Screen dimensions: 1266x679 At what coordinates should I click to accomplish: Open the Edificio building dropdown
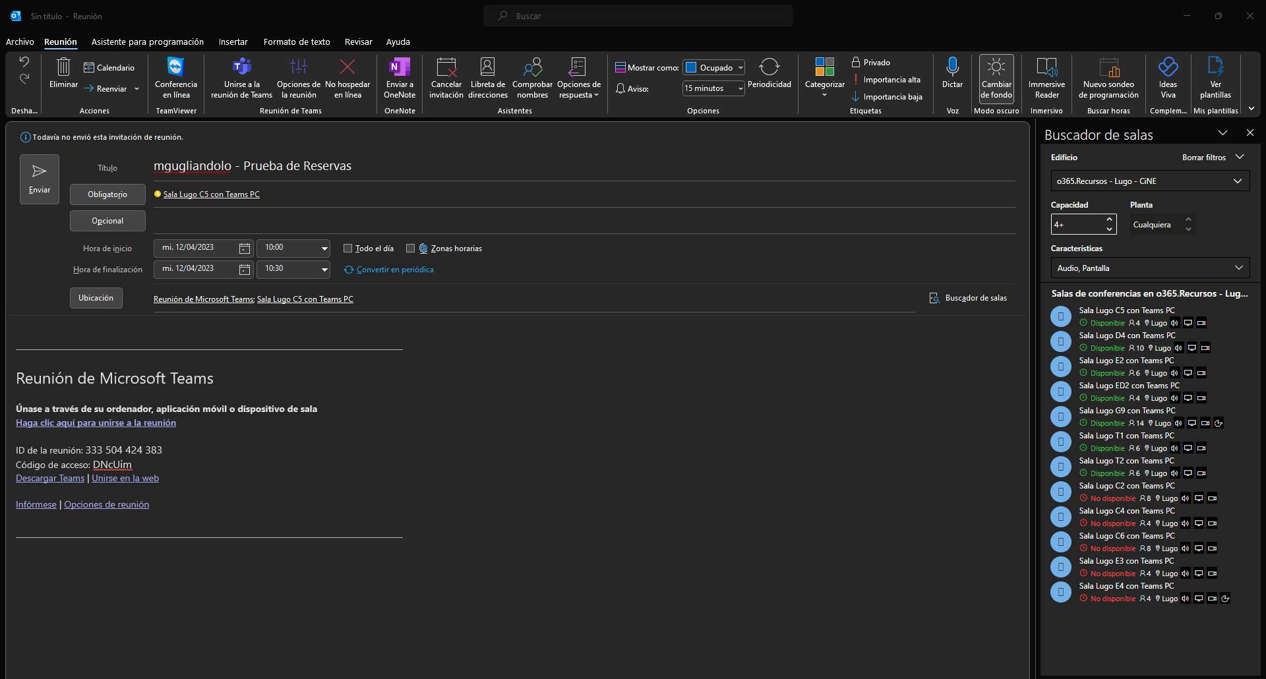pos(1150,181)
